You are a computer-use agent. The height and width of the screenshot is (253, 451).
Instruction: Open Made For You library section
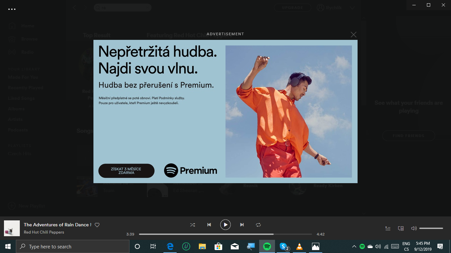tap(23, 77)
